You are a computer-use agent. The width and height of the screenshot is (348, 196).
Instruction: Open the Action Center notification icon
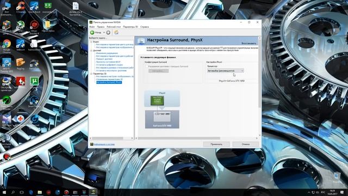coord(342,192)
